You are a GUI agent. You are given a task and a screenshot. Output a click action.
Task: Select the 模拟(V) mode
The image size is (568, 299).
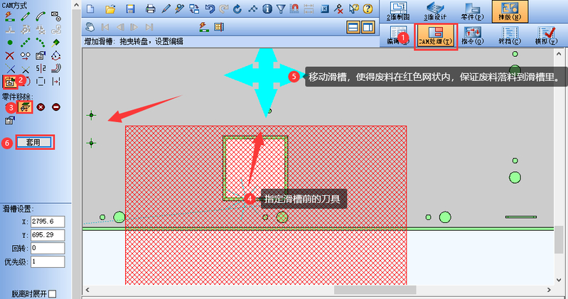[546, 36]
